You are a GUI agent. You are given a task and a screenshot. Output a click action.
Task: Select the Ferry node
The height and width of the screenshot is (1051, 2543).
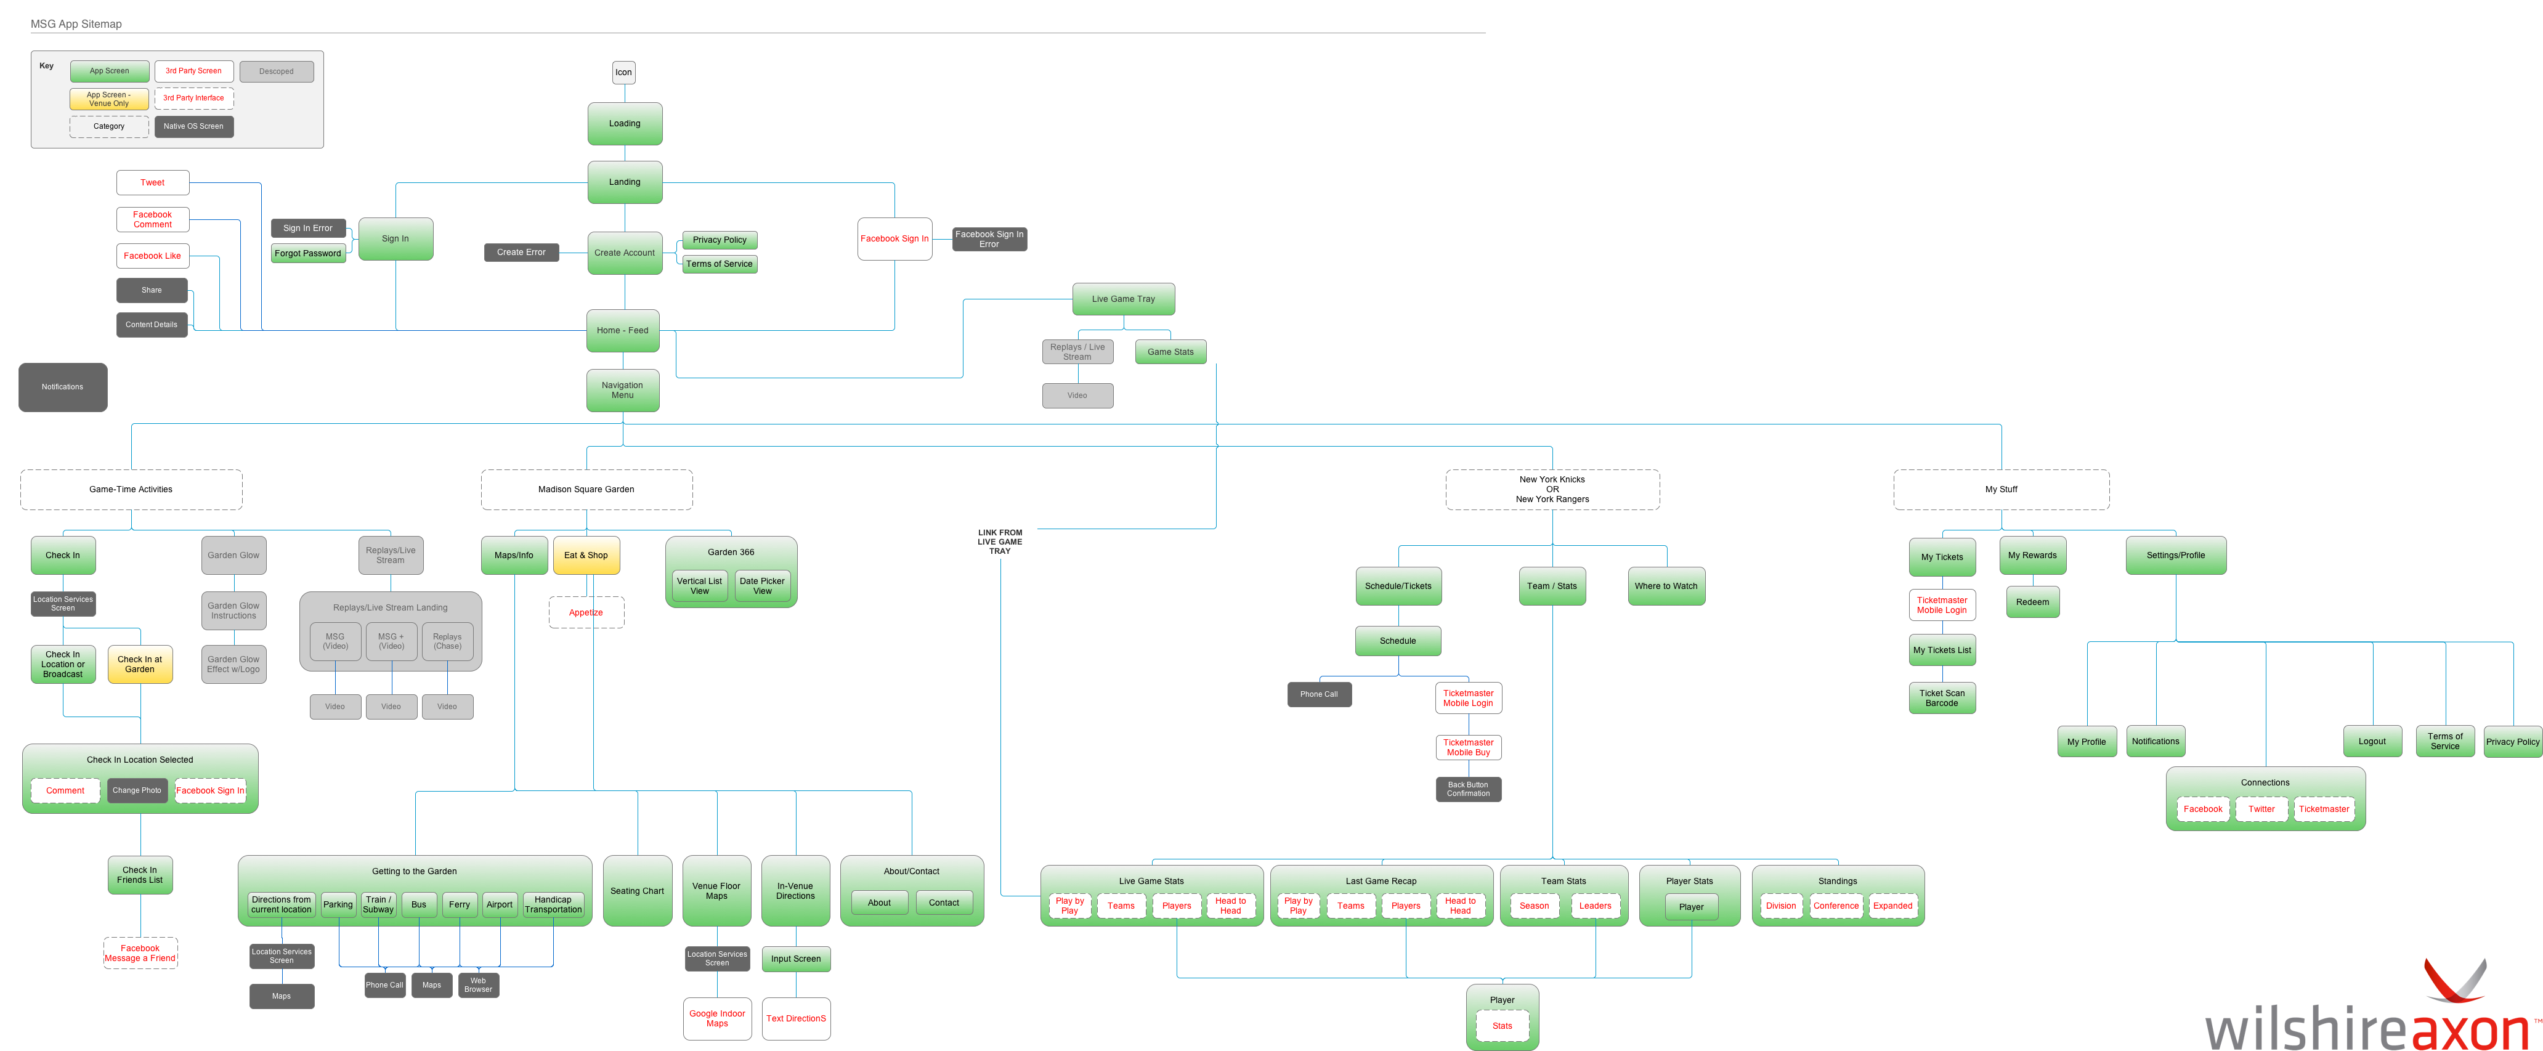tap(460, 905)
